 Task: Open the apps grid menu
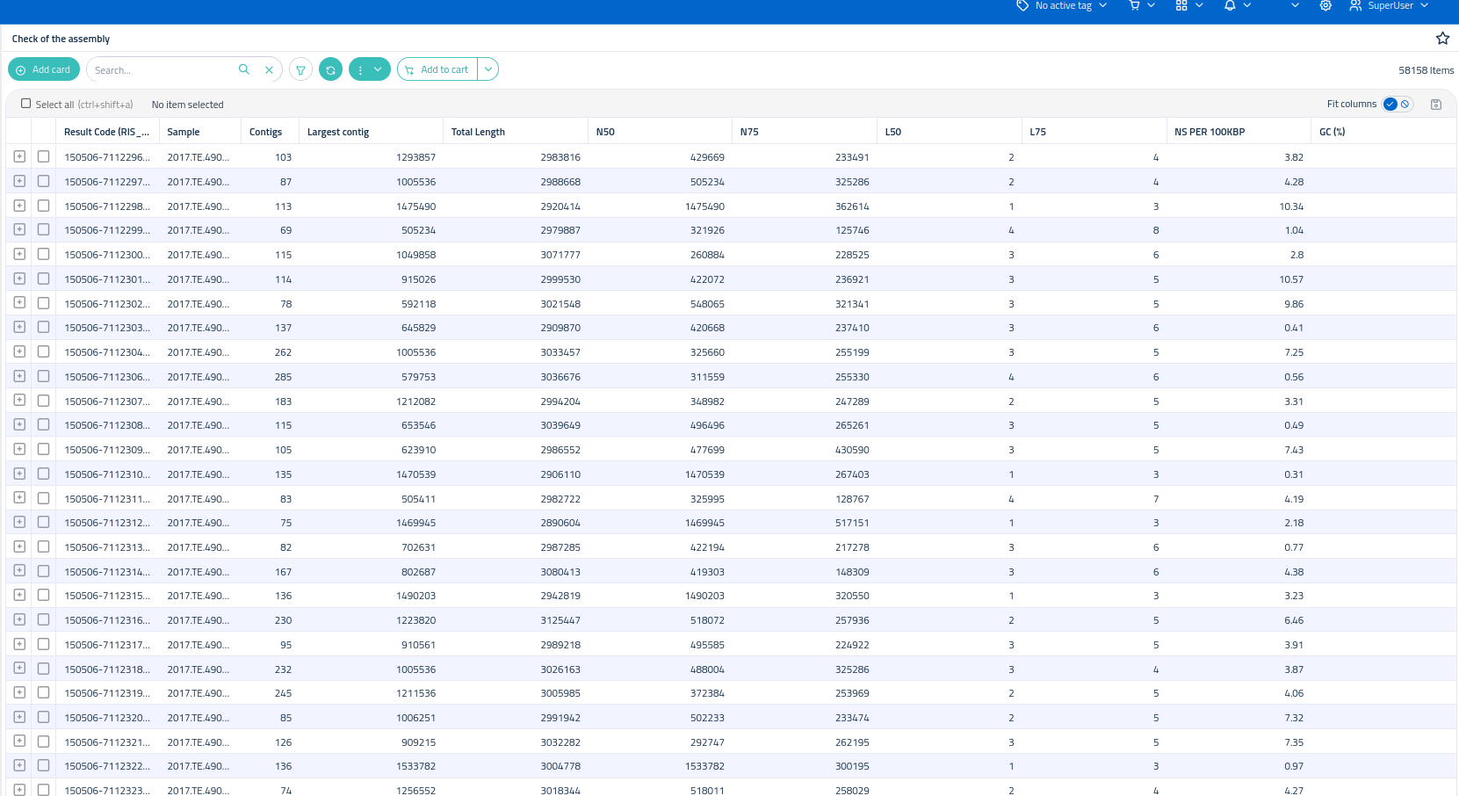click(x=1181, y=5)
